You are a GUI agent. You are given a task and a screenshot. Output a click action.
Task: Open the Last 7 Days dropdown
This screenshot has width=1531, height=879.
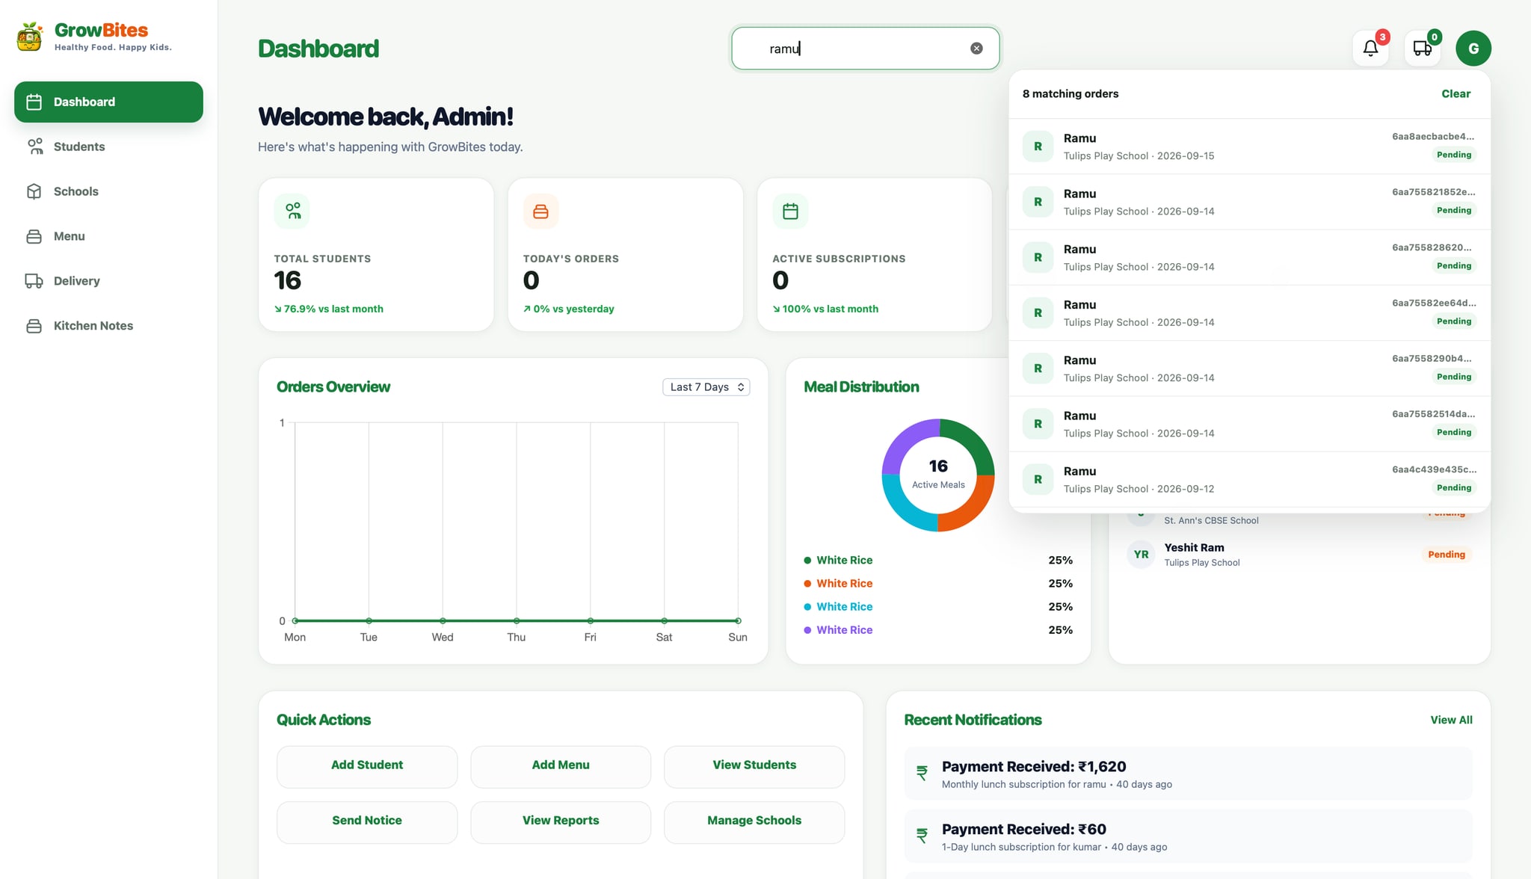click(706, 387)
